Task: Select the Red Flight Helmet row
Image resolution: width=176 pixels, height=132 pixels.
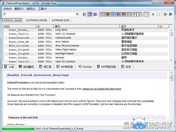Action: click(x=86, y=54)
